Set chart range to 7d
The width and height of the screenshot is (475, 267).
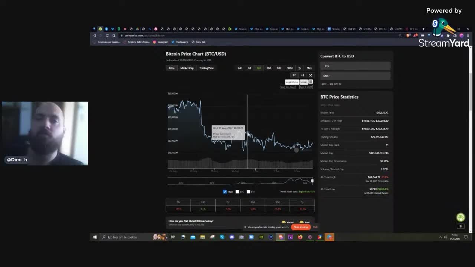tap(249, 68)
